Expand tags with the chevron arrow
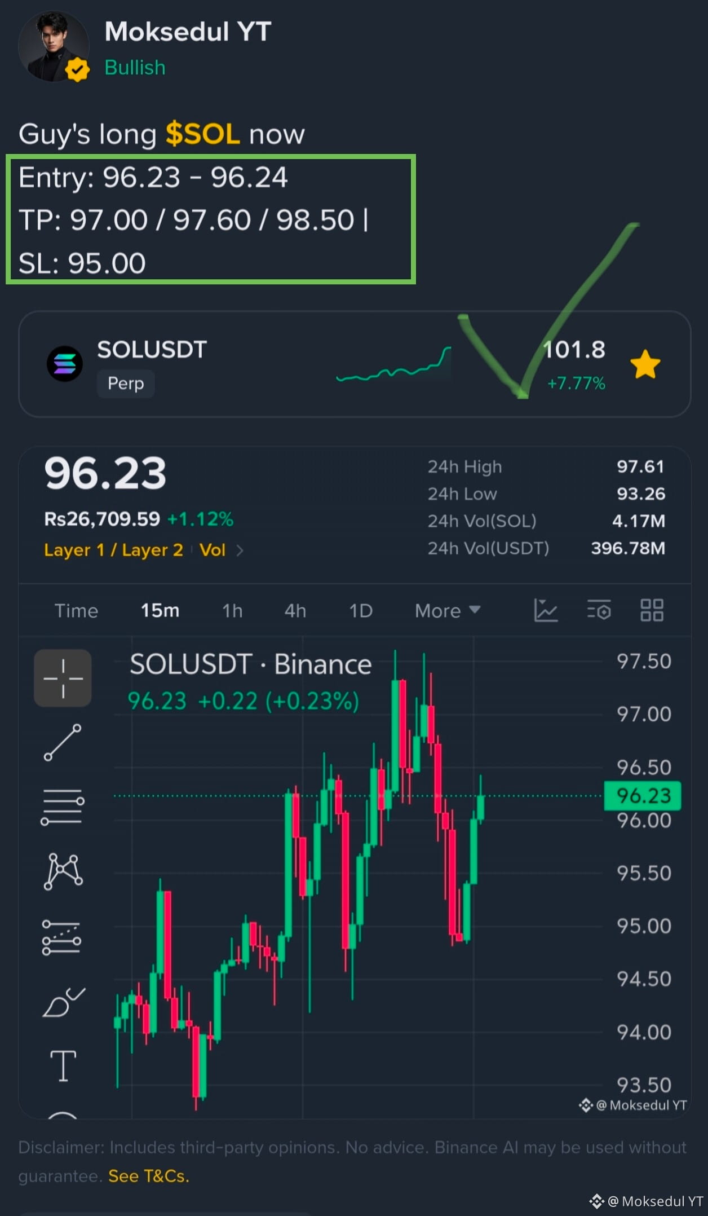The width and height of the screenshot is (708, 1216). (x=240, y=550)
